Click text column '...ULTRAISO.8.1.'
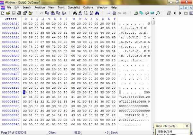The image size is (193, 135). tap(134, 115)
